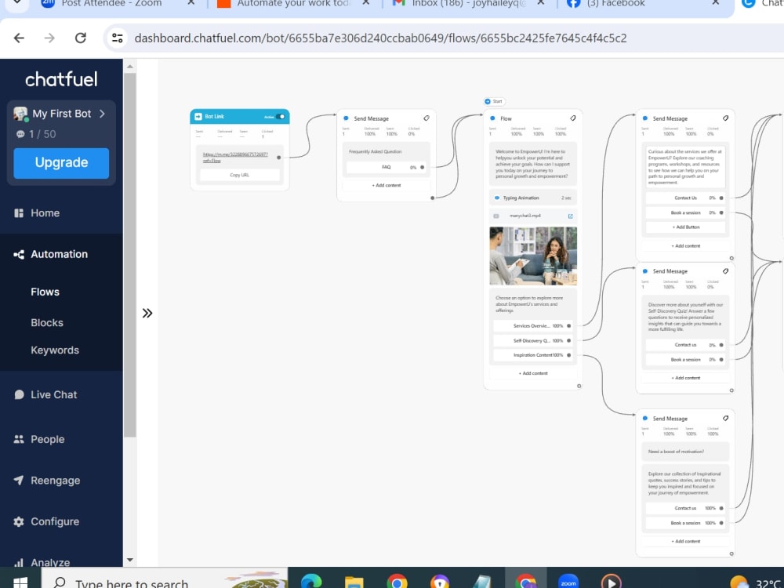
Task: Click the Configure gear icon
Action: [x=19, y=521]
